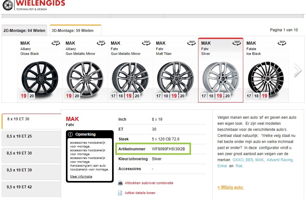Choose size 20 for Allianz Gloss Black

tap(32, 96)
